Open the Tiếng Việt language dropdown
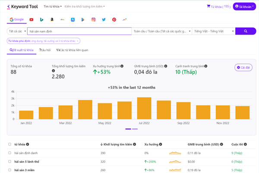Image resolution: width=259 pixels, height=173 pixels. [214, 31]
